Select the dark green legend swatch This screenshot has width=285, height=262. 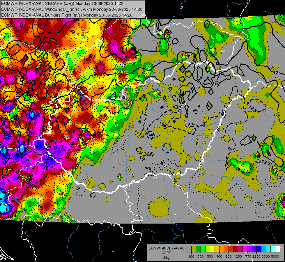[199, 249]
